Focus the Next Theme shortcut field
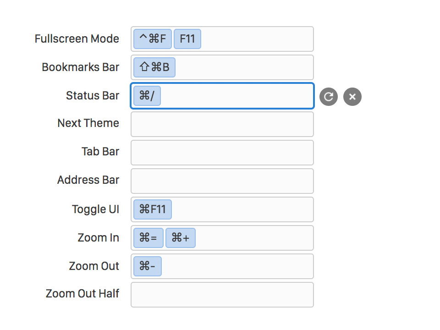Screen dimensions: 440x330 pyautogui.click(x=222, y=124)
